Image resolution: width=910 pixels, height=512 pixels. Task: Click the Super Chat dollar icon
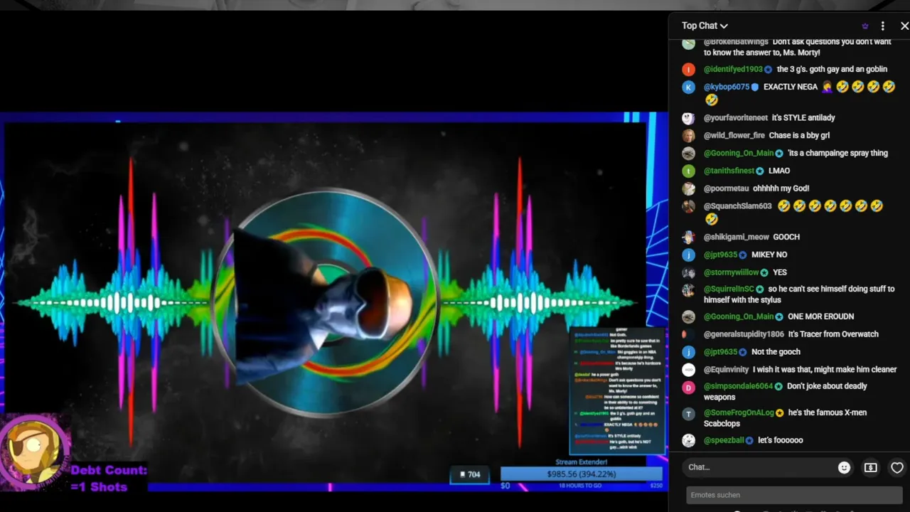click(x=870, y=467)
